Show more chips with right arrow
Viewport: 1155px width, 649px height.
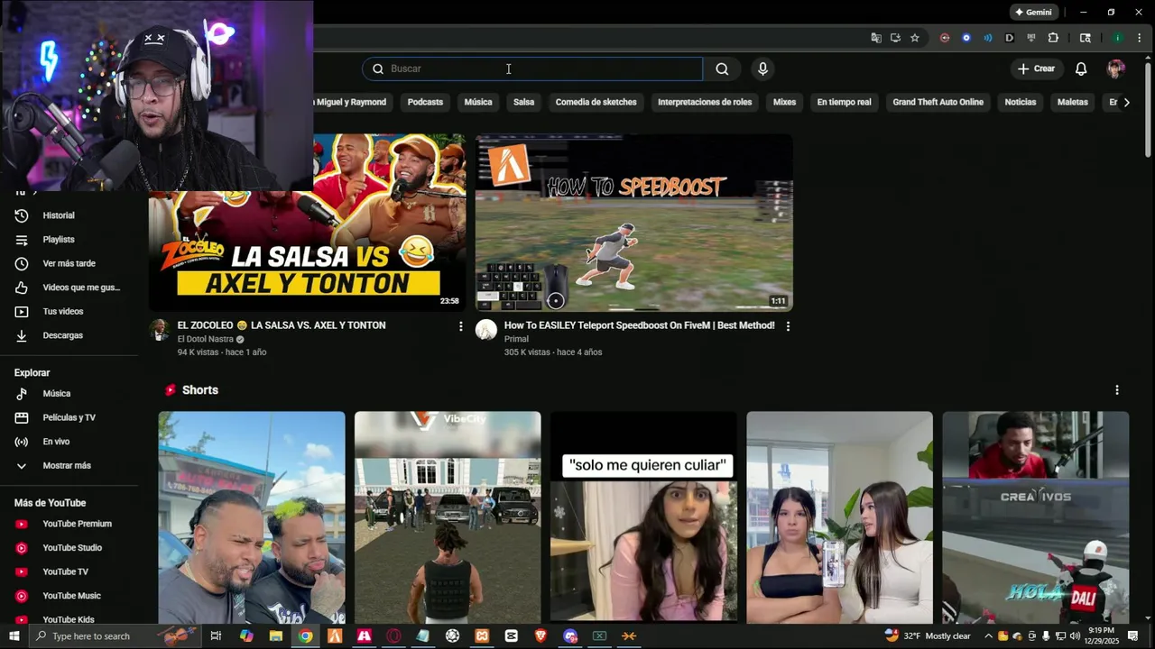pos(1126,102)
